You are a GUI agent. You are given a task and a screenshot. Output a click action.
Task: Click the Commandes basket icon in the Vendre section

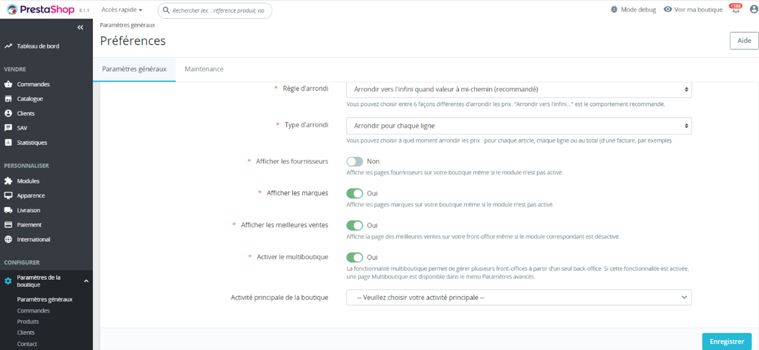click(8, 84)
